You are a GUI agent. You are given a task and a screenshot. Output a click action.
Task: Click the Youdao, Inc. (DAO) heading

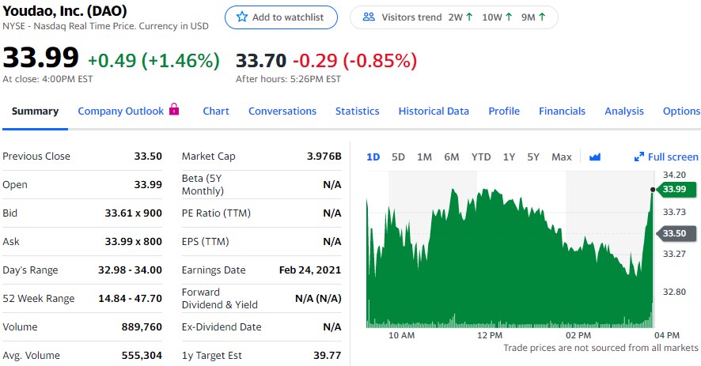coord(65,10)
